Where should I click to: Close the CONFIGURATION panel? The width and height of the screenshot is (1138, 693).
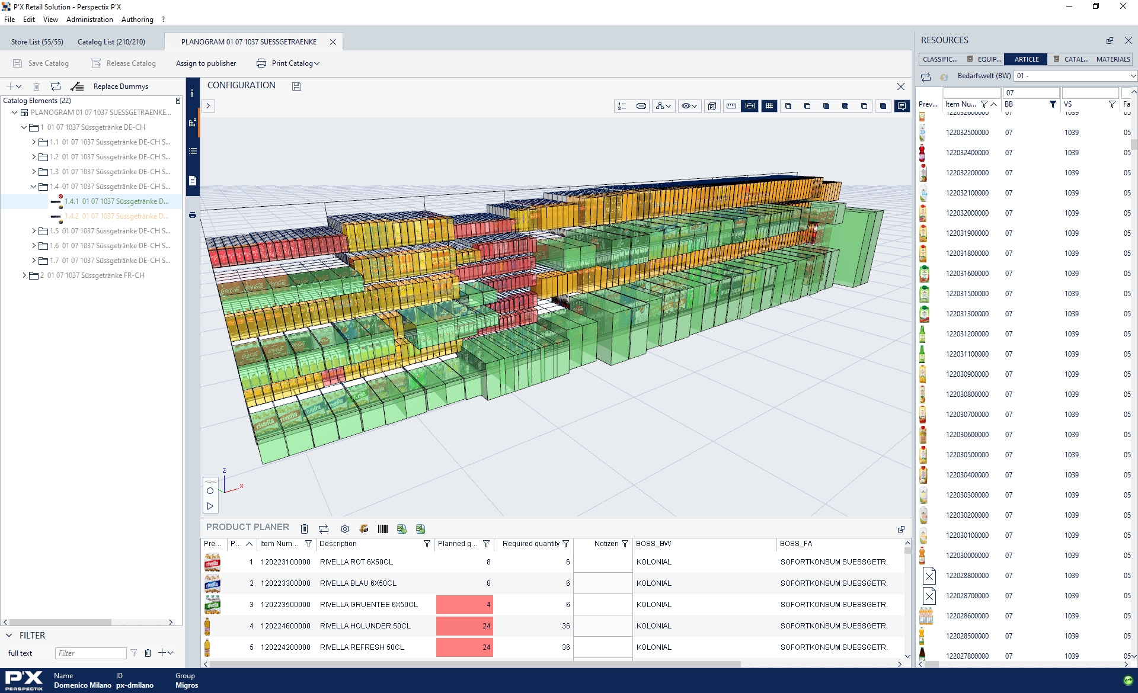click(x=901, y=86)
